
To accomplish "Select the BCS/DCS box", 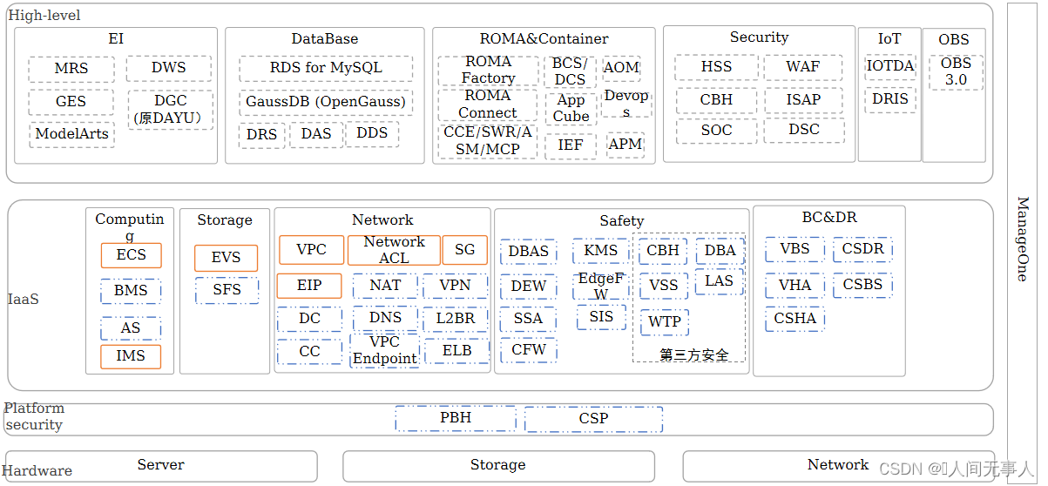I will 571,71.
